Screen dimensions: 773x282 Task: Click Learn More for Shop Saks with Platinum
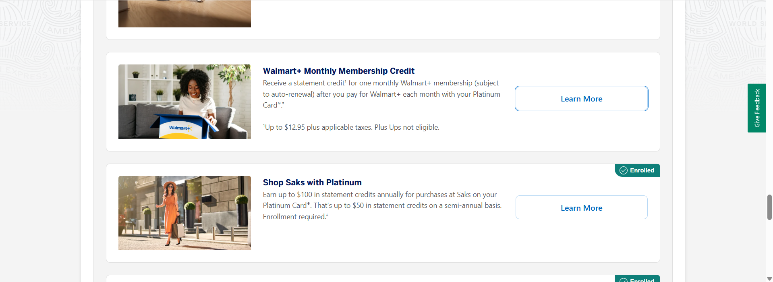coord(581,207)
